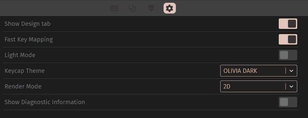The height and width of the screenshot is (118, 308).
Task: Open the stethoscope Key Tester icon
Action: 132,8
